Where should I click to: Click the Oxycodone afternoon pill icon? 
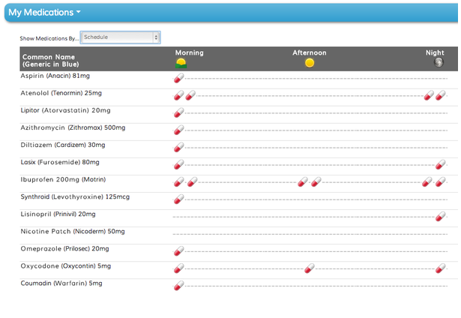click(x=310, y=268)
